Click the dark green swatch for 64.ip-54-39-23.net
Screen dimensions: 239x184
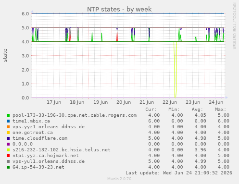tap(8, 167)
